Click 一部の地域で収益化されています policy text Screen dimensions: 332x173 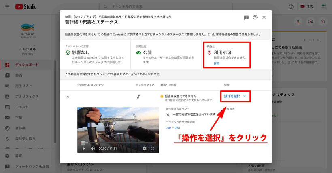194,115
